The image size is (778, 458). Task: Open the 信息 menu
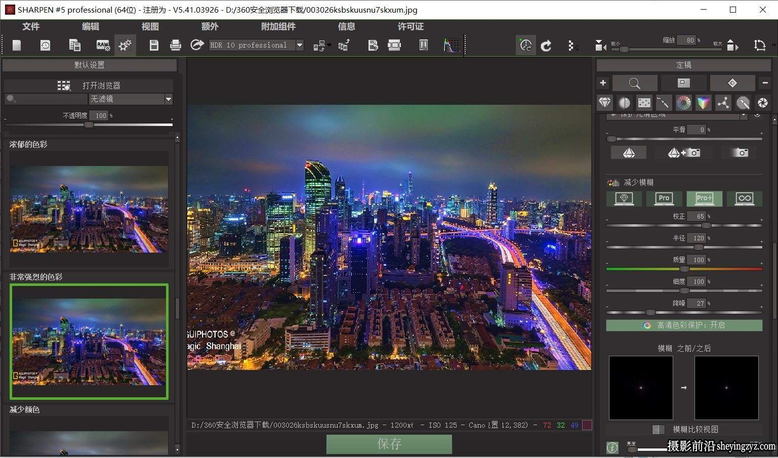pos(347,26)
